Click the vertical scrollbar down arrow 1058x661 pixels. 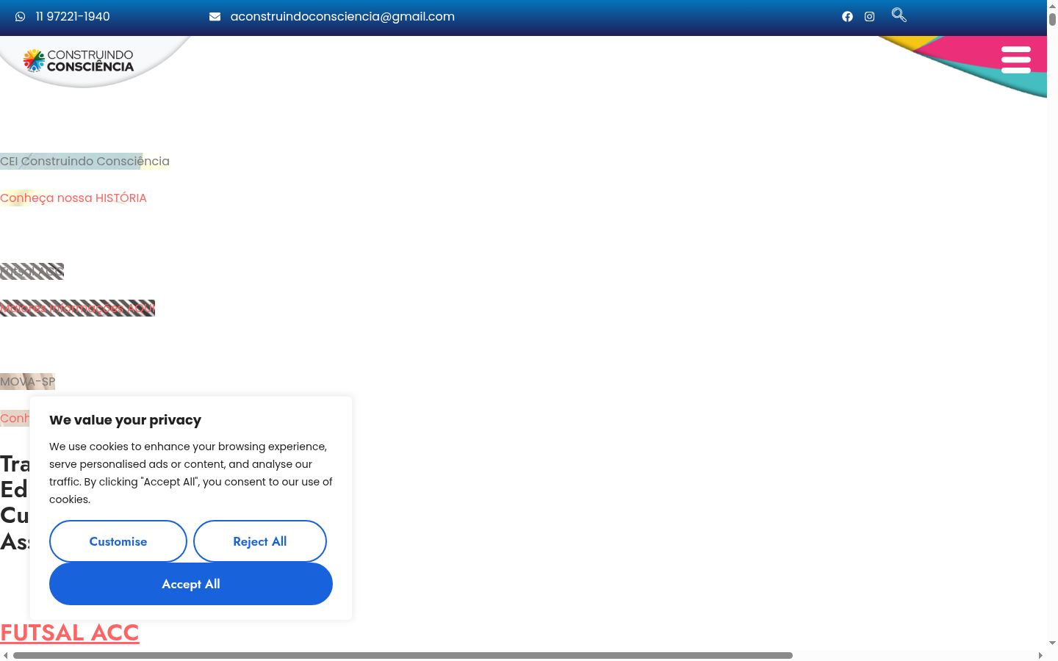pyautogui.click(x=1052, y=643)
